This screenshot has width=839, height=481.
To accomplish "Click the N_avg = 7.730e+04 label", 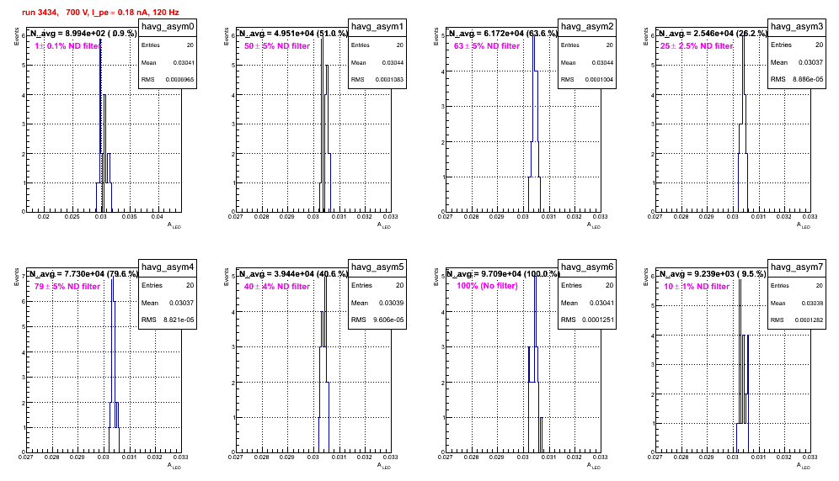I will (83, 274).
